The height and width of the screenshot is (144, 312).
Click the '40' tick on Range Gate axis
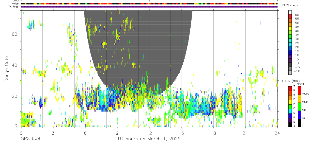tap(14, 65)
